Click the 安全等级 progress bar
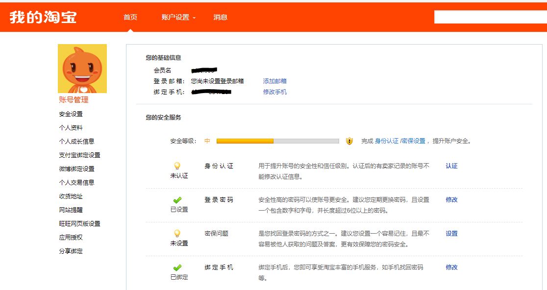The image size is (547, 290). coord(278,141)
